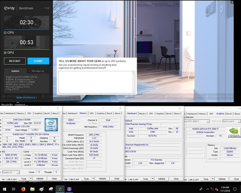Open the Recycle Bin desktop shortcut
The height and width of the screenshot is (193, 241).
click(x=7, y=105)
